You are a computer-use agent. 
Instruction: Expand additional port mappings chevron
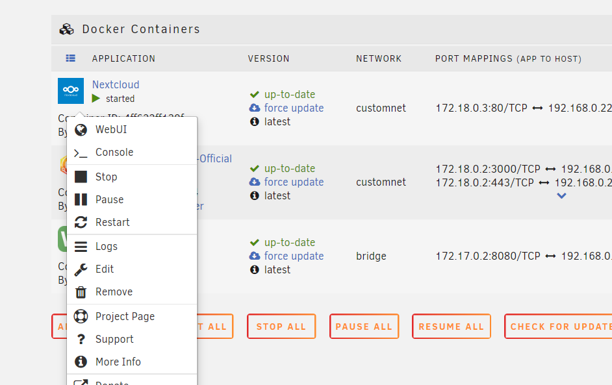point(561,196)
